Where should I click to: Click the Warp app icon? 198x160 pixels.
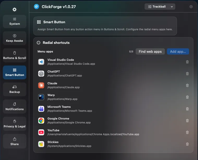pos(41,97)
